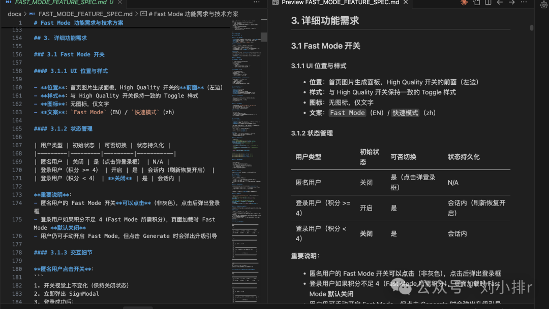Image resolution: width=549 pixels, height=309 pixels.
Task: Navigate back using the left arrow icon
Action: 499,4
